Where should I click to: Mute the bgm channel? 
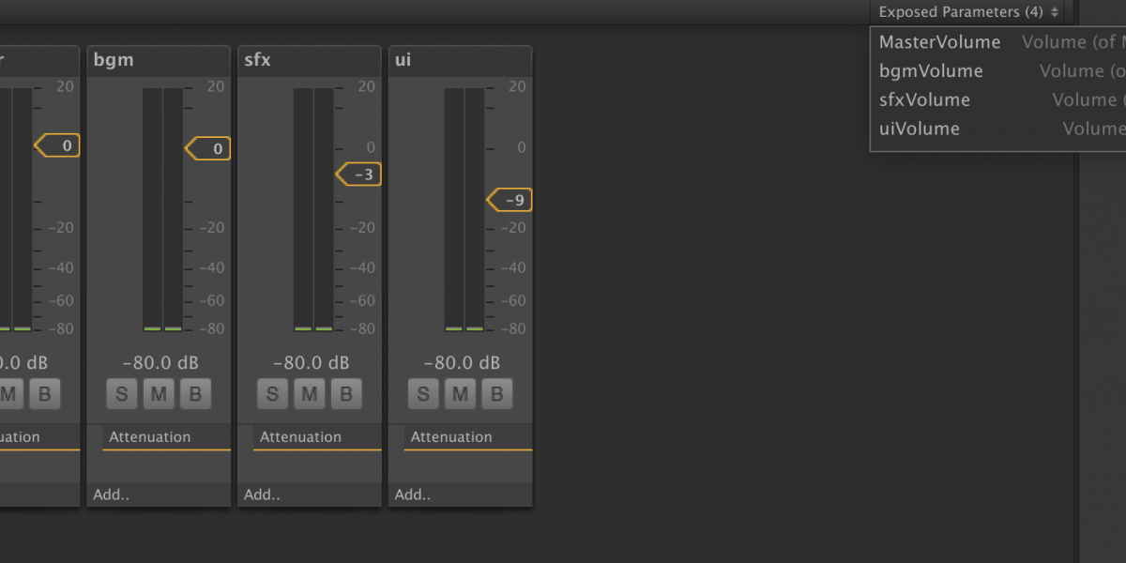[159, 394]
